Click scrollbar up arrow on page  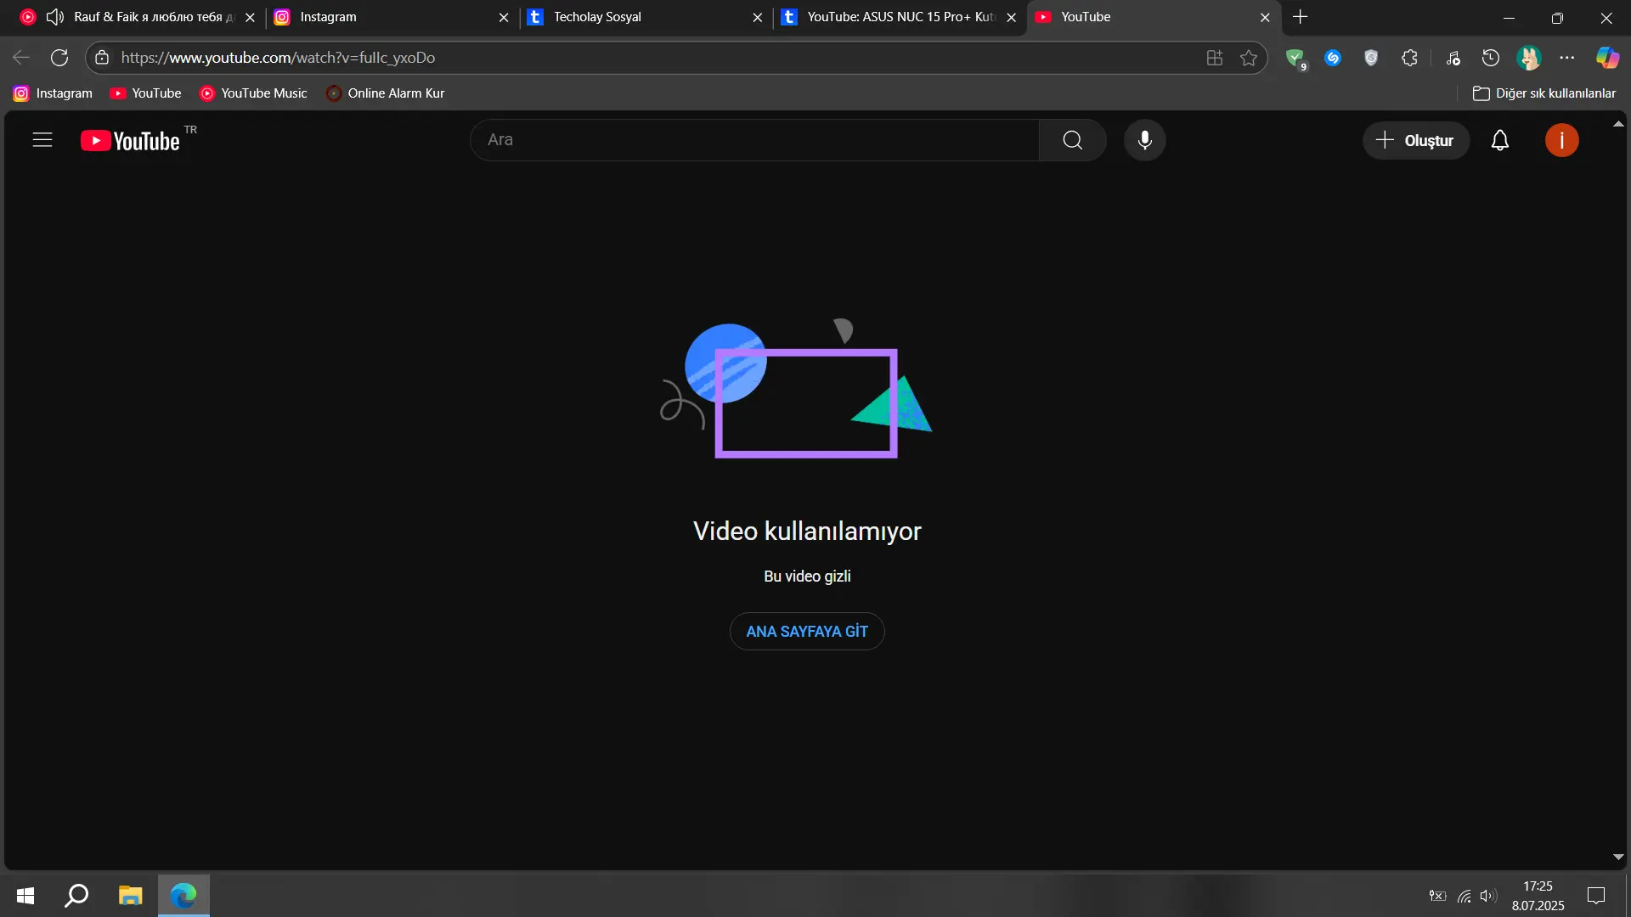coord(1618,124)
